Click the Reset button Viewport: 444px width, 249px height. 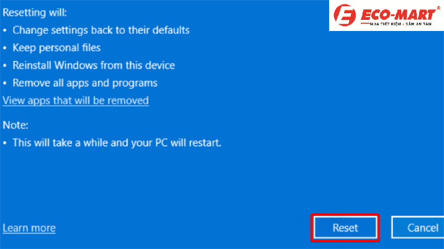(x=345, y=227)
